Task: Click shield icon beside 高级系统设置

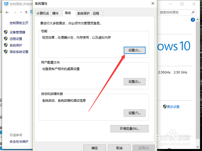Action: 6,52
